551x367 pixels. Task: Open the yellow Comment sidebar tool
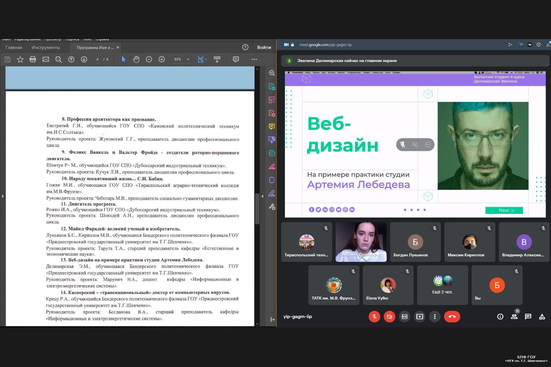click(272, 127)
